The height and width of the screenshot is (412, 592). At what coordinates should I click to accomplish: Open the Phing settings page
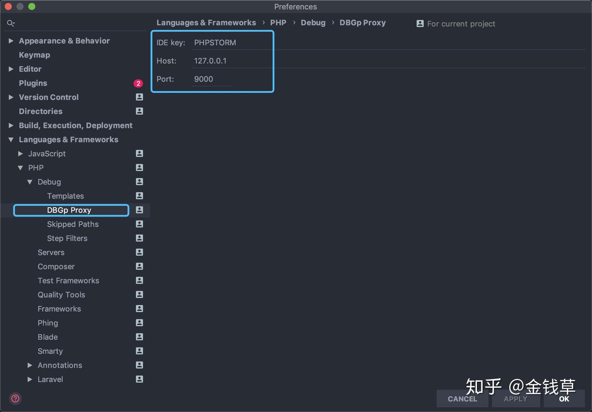[x=48, y=323]
